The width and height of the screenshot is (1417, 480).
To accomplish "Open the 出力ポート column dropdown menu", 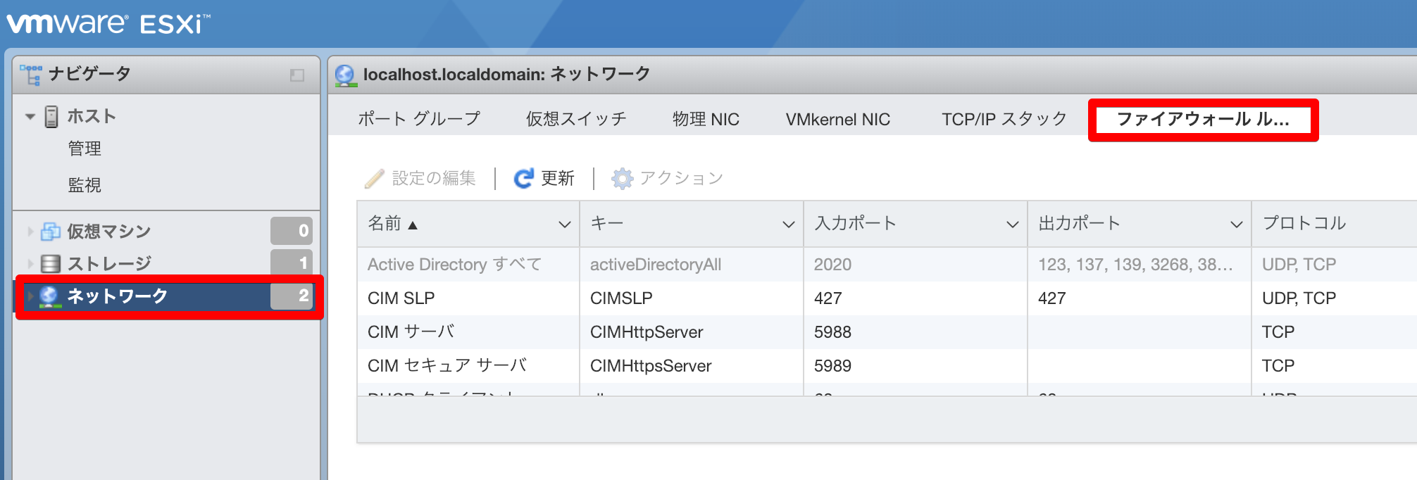I will 1236,224.
